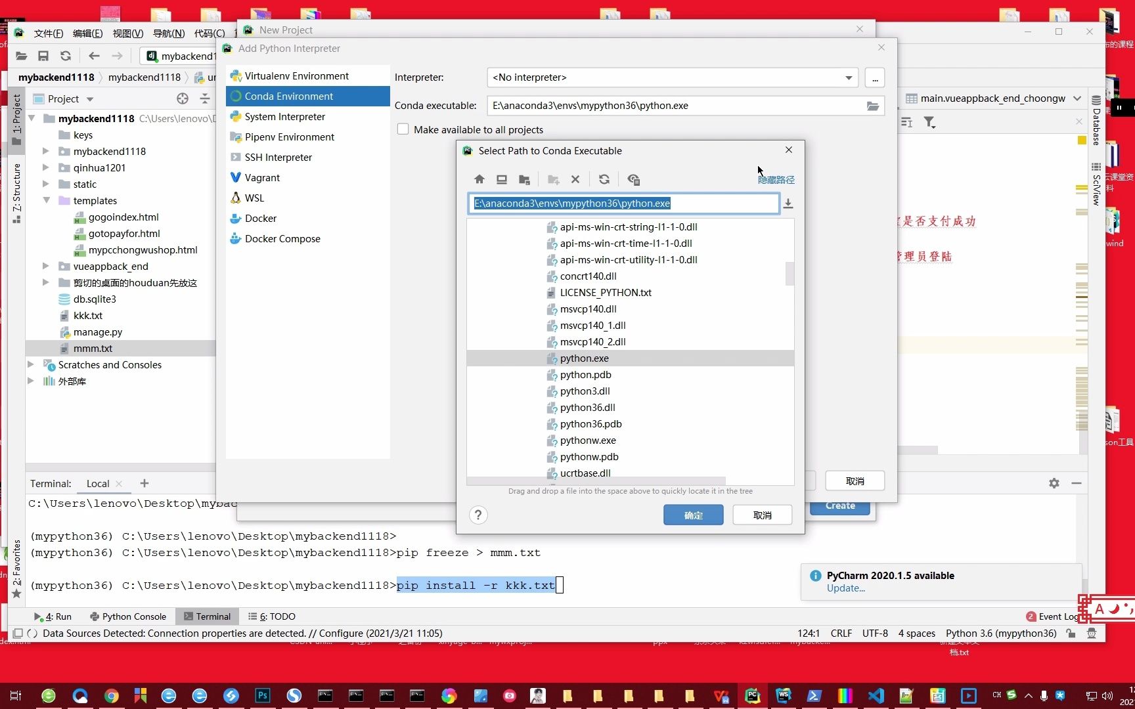This screenshot has width=1135, height=709.
Task: Open the interpreter browse ellipsis button
Action: [874, 77]
